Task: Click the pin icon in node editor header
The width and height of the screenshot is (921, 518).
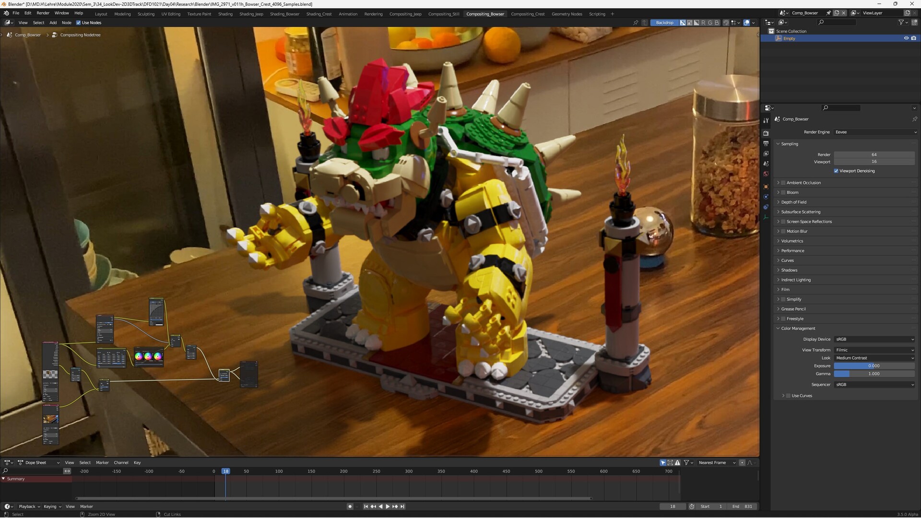Action: (636, 23)
